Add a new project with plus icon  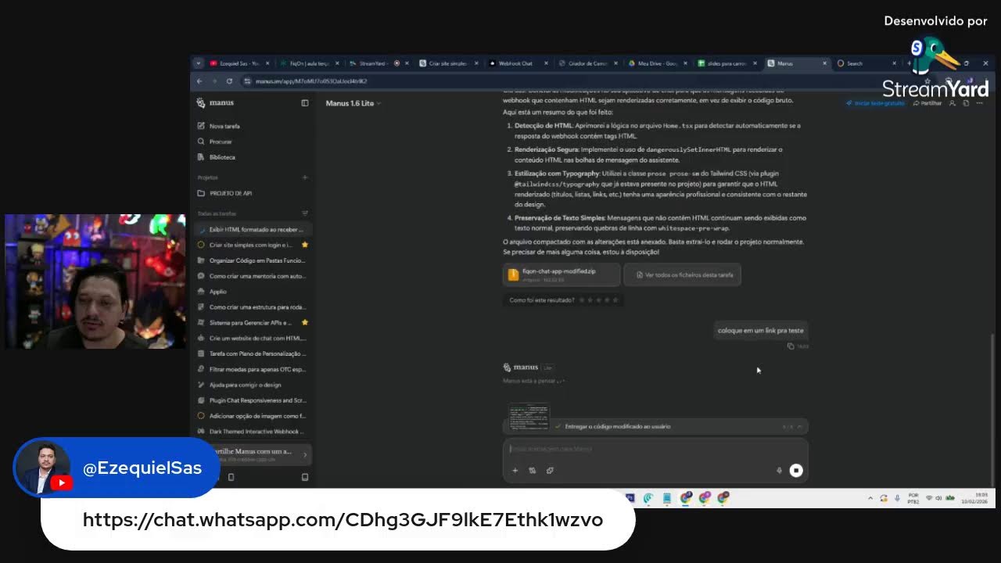point(305,178)
